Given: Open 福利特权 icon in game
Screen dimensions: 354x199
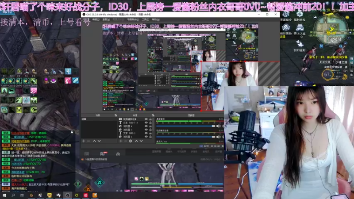Looking at the screenshot, I should click(300, 16).
